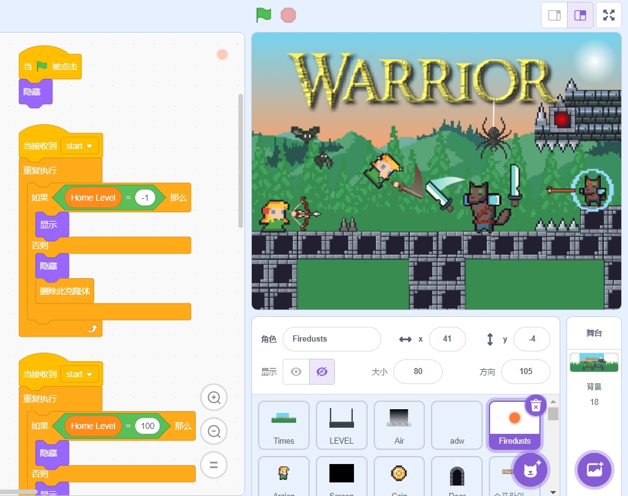Zoom in on the code workspace

pyautogui.click(x=214, y=398)
